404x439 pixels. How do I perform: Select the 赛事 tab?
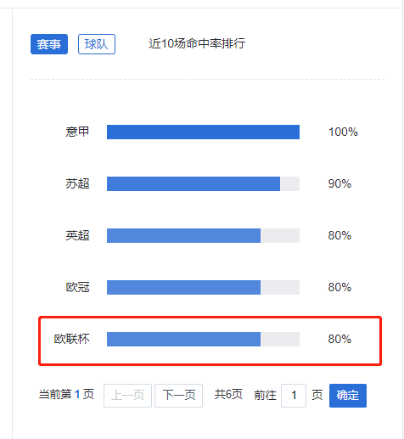49,44
